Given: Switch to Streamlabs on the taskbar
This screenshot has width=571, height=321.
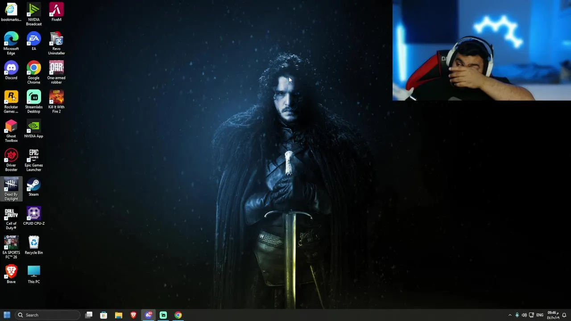Looking at the screenshot, I should (163, 315).
